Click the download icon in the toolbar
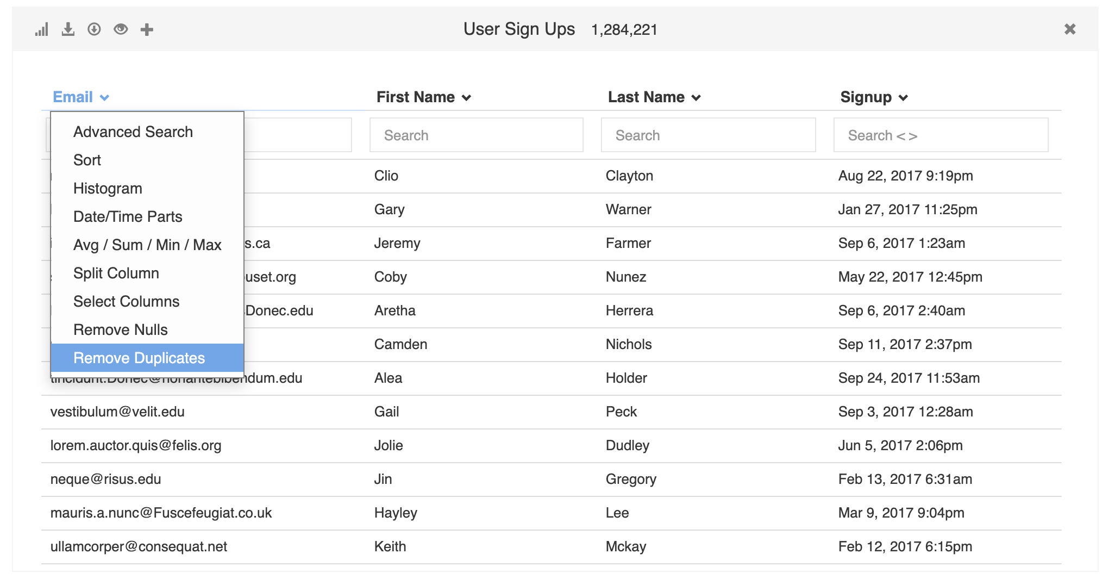Image resolution: width=1115 pixels, height=585 pixels. point(68,29)
